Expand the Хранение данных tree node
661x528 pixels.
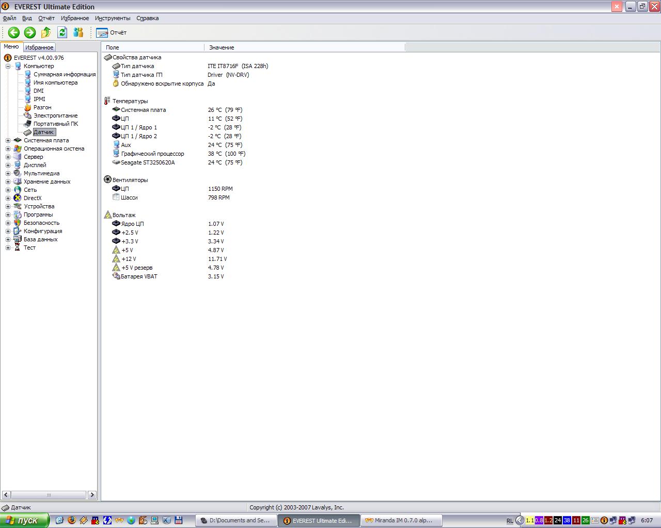pyautogui.click(x=8, y=181)
